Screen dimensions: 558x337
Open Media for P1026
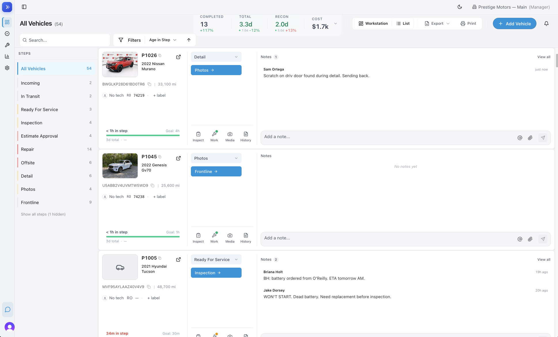(230, 136)
